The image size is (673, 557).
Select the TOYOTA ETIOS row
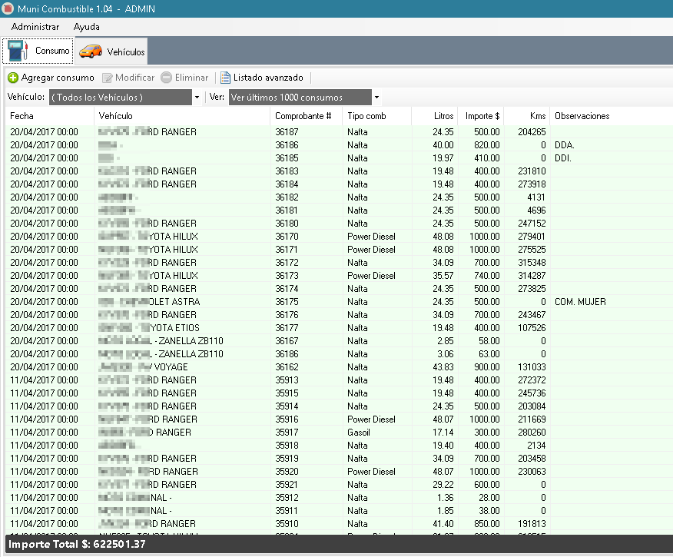click(x=339, y=328)
